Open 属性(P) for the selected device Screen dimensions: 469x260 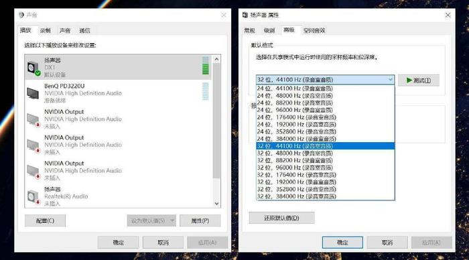(200, 221)
